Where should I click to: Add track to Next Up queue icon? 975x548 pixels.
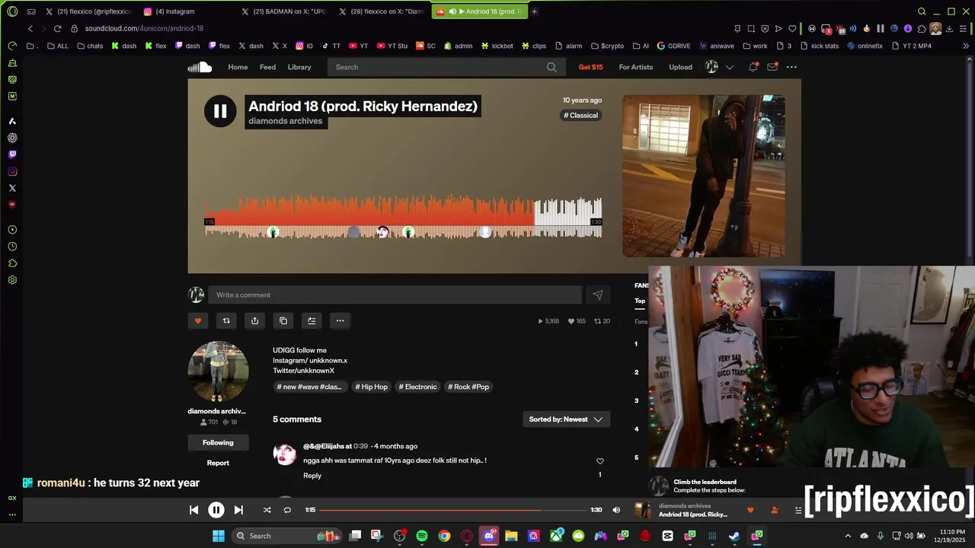click(x=312, y=320)
